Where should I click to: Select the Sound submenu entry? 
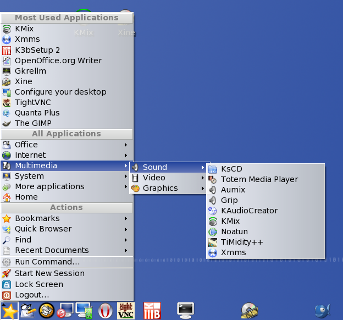168,167
